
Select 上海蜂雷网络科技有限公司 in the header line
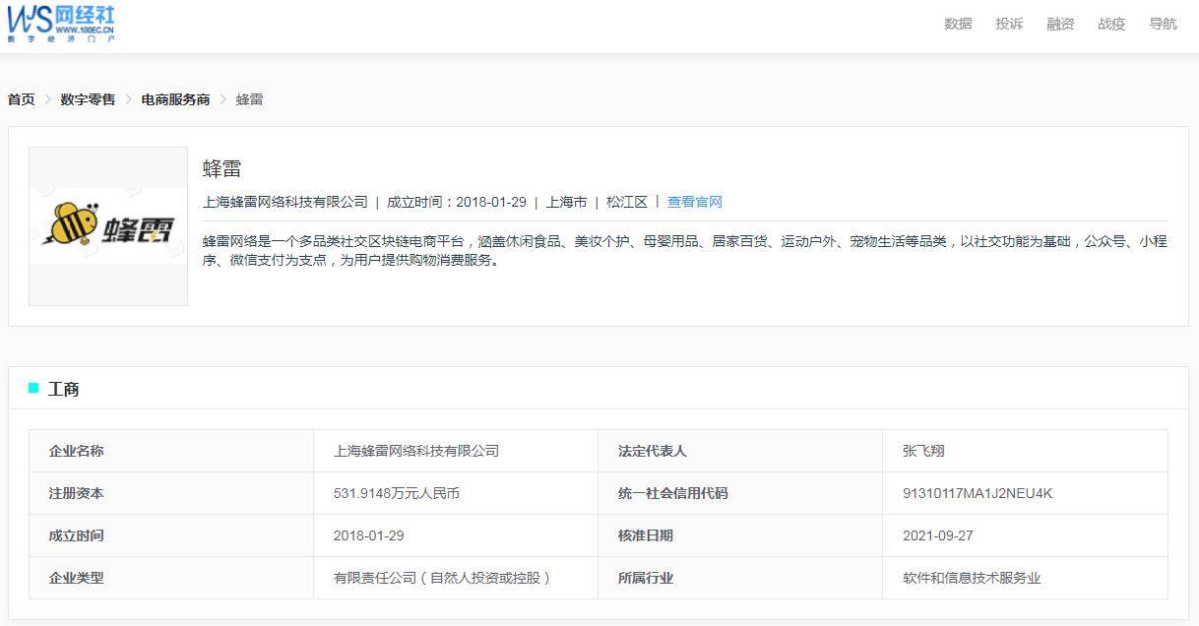coord(285,202)
